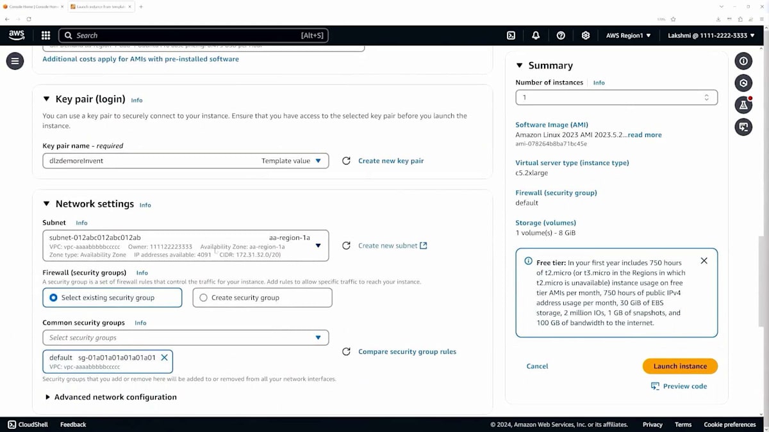Open Info link for Common security groups
The height and width of the screenshot is (432, 769).
[x=140, y=323]
